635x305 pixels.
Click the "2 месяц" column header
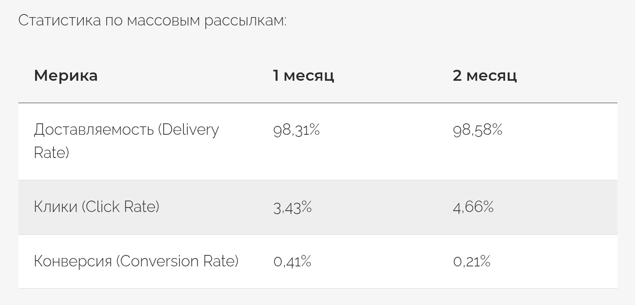coord(485,76)
